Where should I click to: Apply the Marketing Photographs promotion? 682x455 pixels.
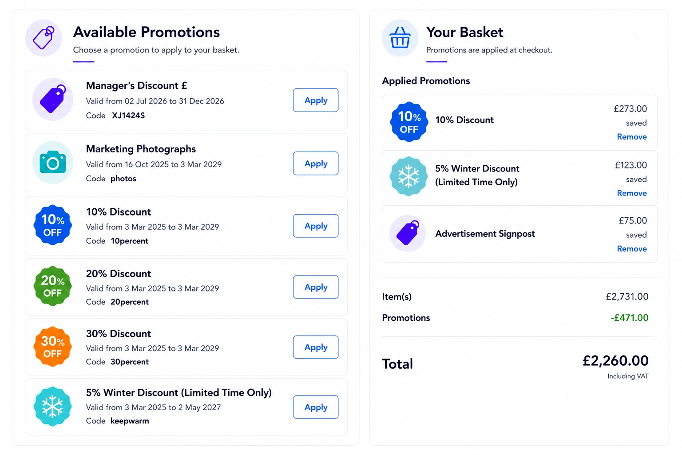tap(316, 163)
